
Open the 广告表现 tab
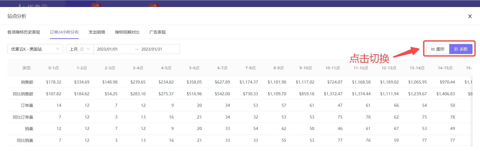pyautogui.click(x=157, y=32)
